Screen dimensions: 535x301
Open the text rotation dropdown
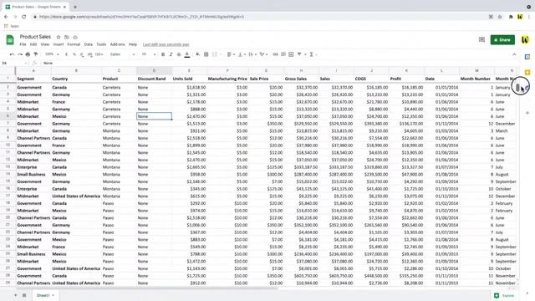coord(263,54)
